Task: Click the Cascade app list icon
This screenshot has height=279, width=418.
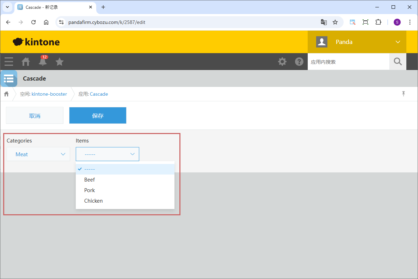Action: coord(9,78)
